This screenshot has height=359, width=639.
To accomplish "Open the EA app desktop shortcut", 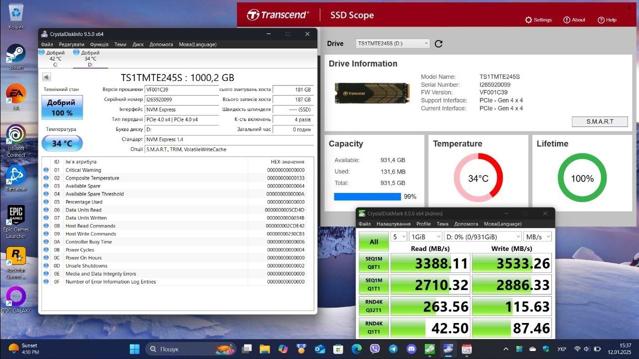I will pos(16,97).
